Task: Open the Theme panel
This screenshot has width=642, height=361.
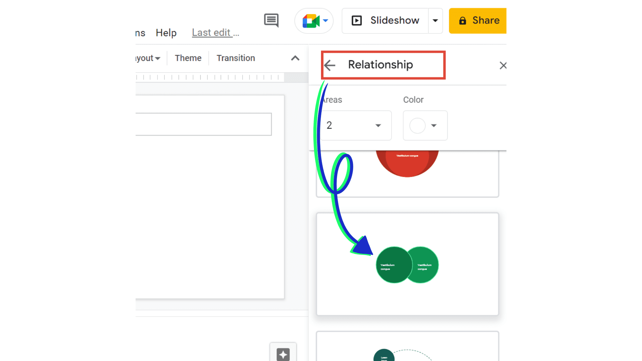Action: pos(188,58)
